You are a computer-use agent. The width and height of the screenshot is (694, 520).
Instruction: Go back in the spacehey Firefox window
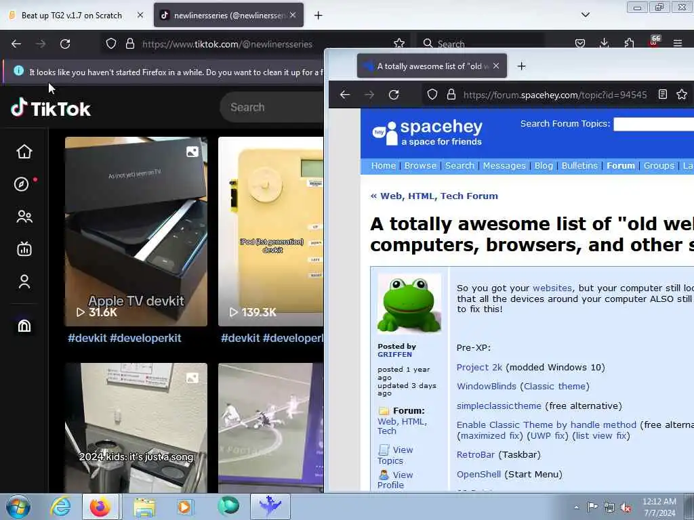click(x=345, y=94)
